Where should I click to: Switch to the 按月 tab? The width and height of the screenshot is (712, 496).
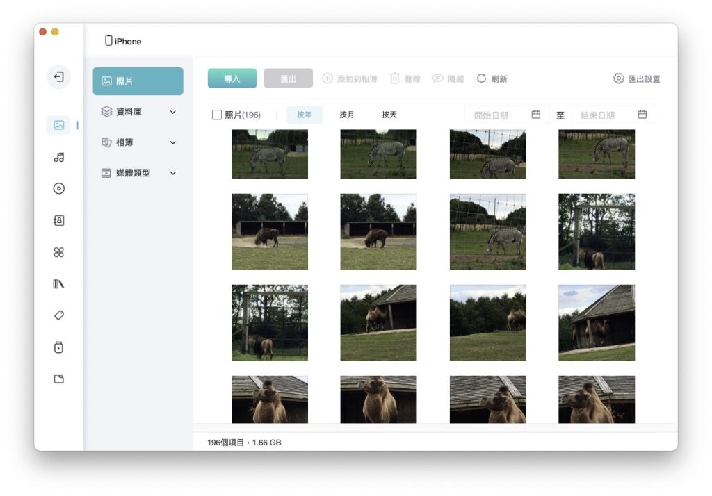click(x=346, y=115)
